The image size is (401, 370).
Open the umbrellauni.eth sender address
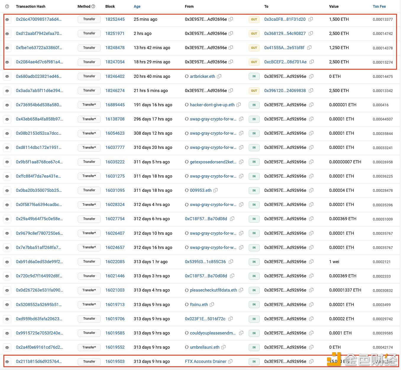tap(205, 347)
